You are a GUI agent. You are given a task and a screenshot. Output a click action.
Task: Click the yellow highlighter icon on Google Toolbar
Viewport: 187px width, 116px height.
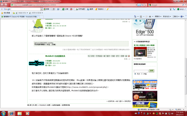(x=108, y=9)
